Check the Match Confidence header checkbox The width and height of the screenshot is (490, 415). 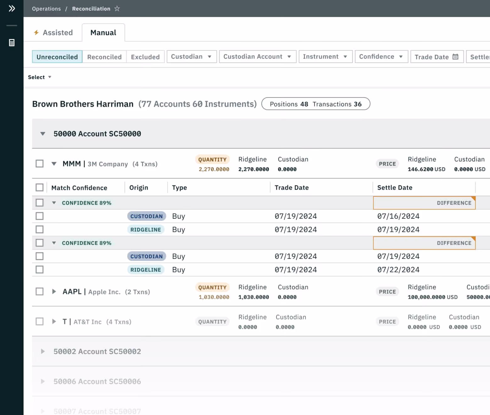coord(40,187)
